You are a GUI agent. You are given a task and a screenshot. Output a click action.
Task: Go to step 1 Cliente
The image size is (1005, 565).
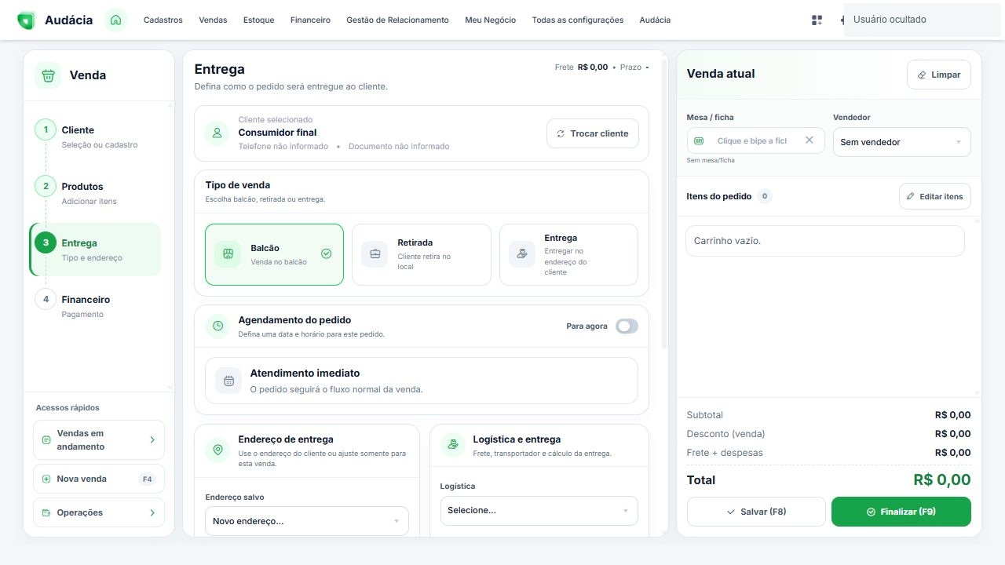pyautogui.click(x=95, y=137)
